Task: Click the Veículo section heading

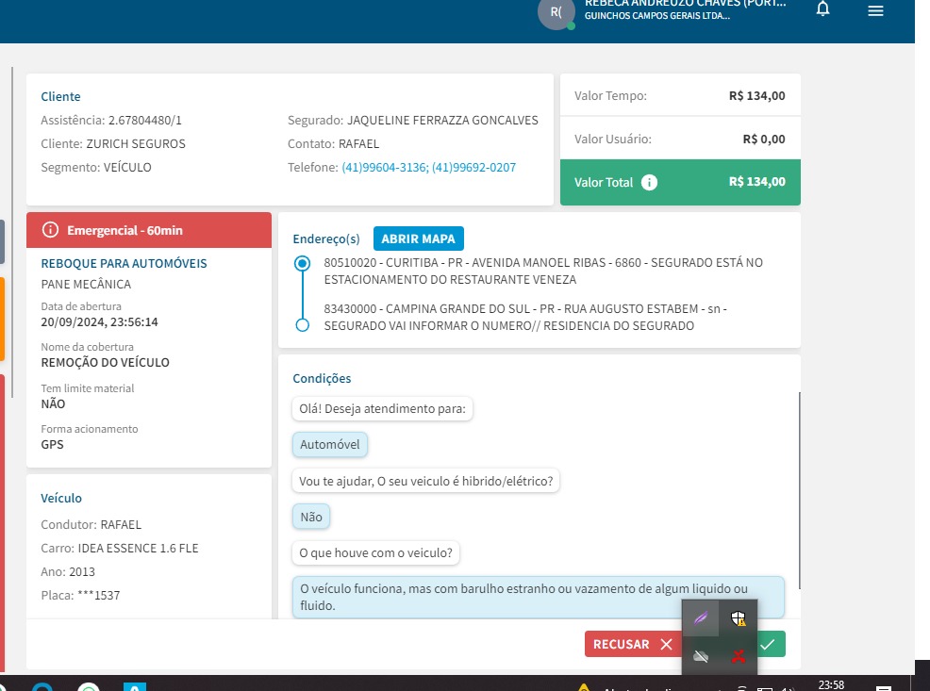Action: pyautogui.click(x=61, y=499)
